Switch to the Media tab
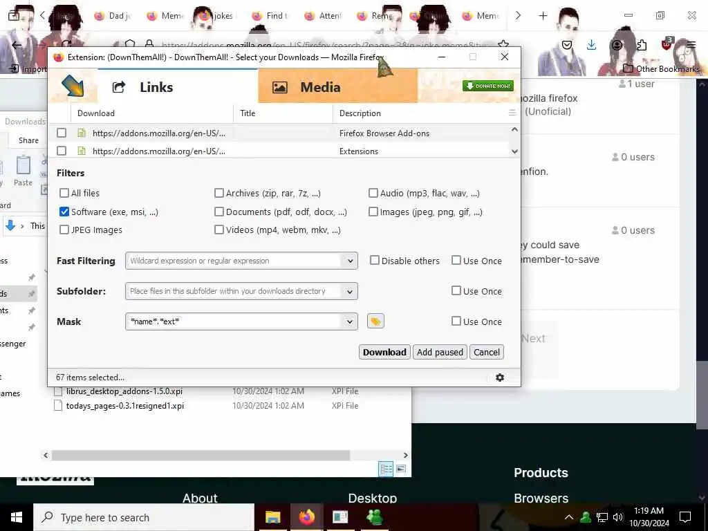This screenshot has height=531, width=708. click(337, 86)
